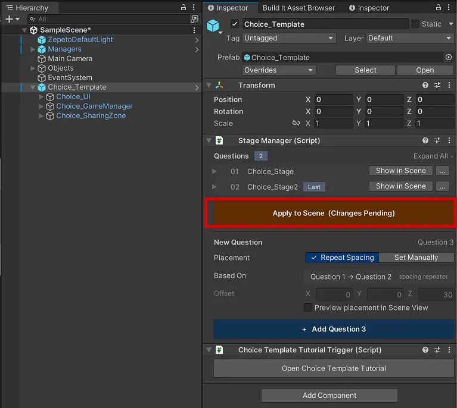This screenshot has width=457, height=408.
Task: Toggle the Static checkbox
Action: click(415, 24)
